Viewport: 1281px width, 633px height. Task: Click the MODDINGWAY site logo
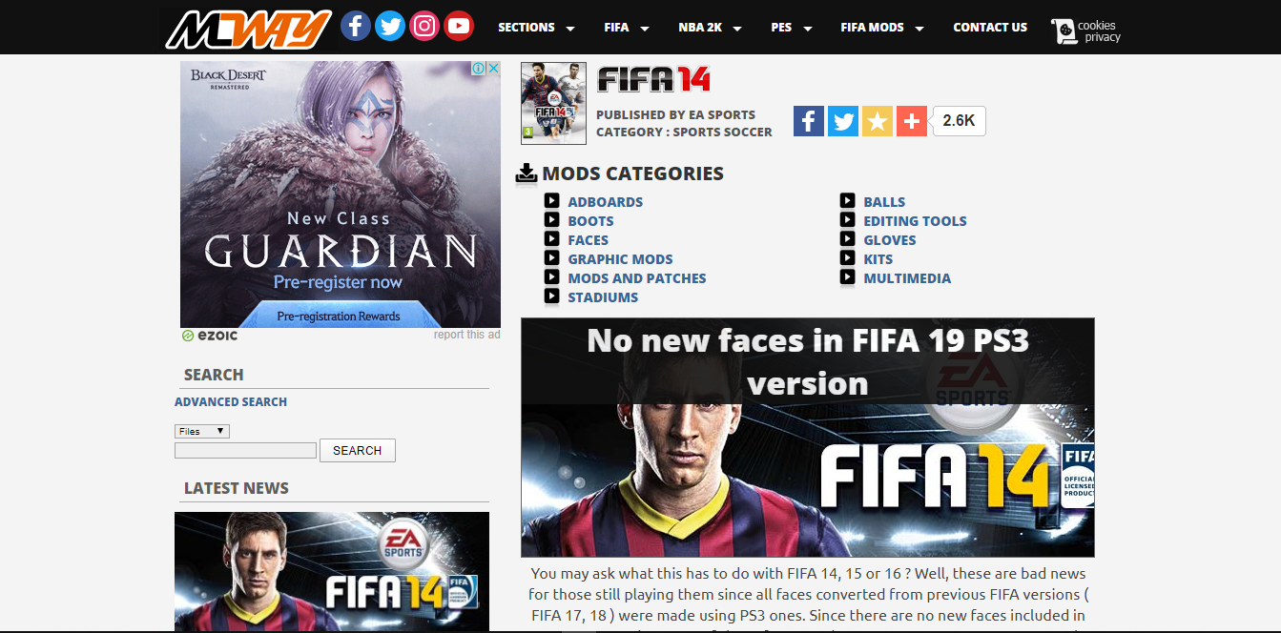point(248,29)
